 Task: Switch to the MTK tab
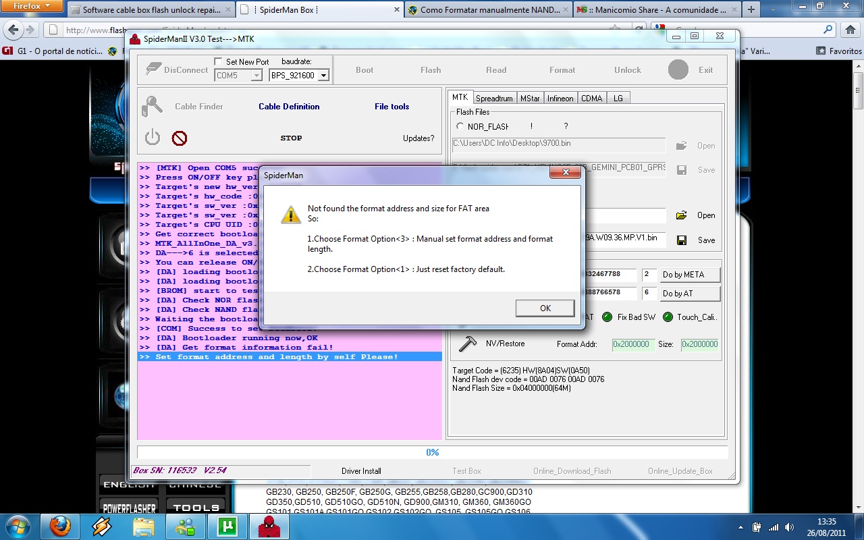(460, 97)
